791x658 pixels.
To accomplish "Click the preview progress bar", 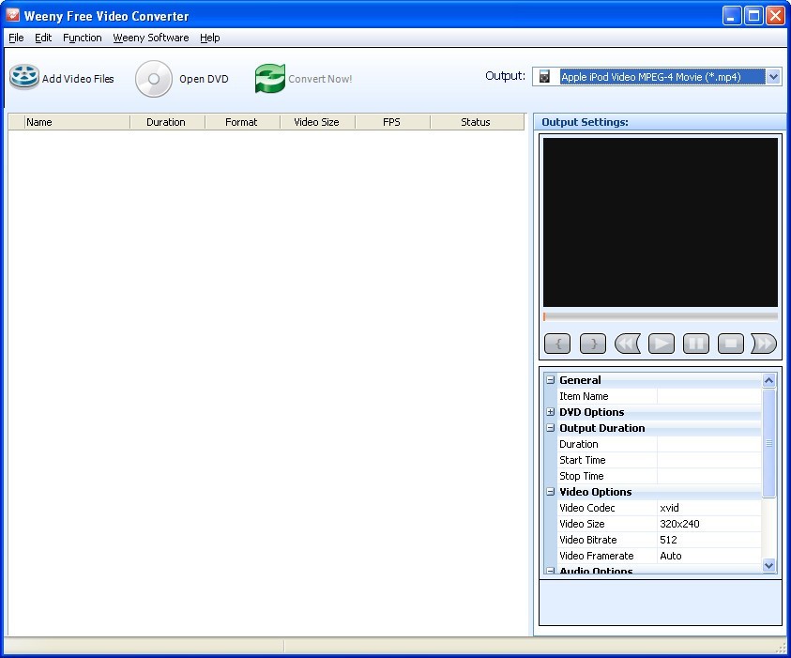I will tap(660, 316).
